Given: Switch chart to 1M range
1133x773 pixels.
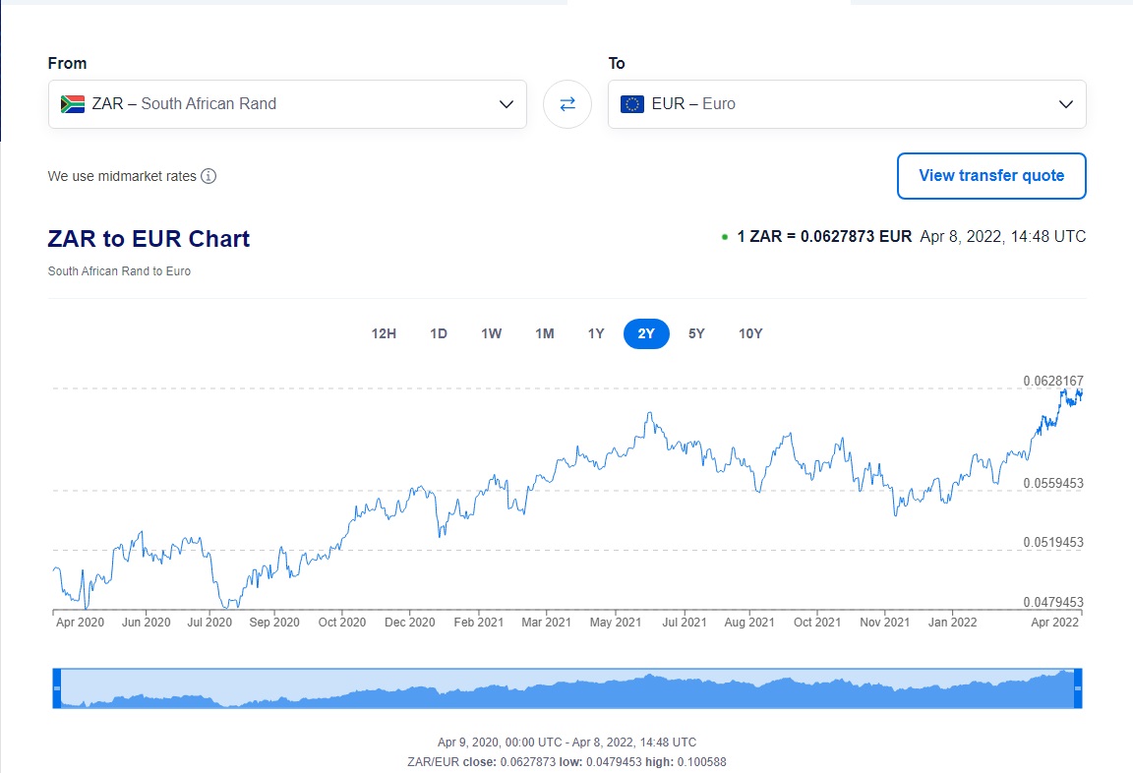Looking at the screenshot, I should coord(545,333).
